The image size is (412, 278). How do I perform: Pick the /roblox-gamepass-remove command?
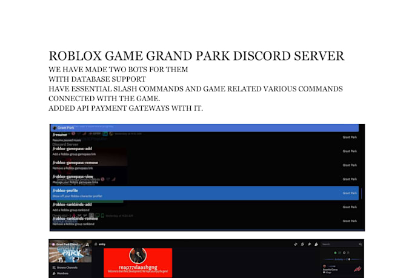point(204,165)
